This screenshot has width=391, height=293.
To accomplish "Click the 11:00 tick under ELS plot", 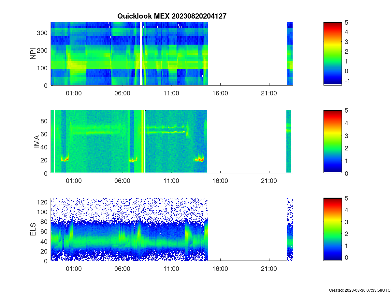I will coord(171,269).
